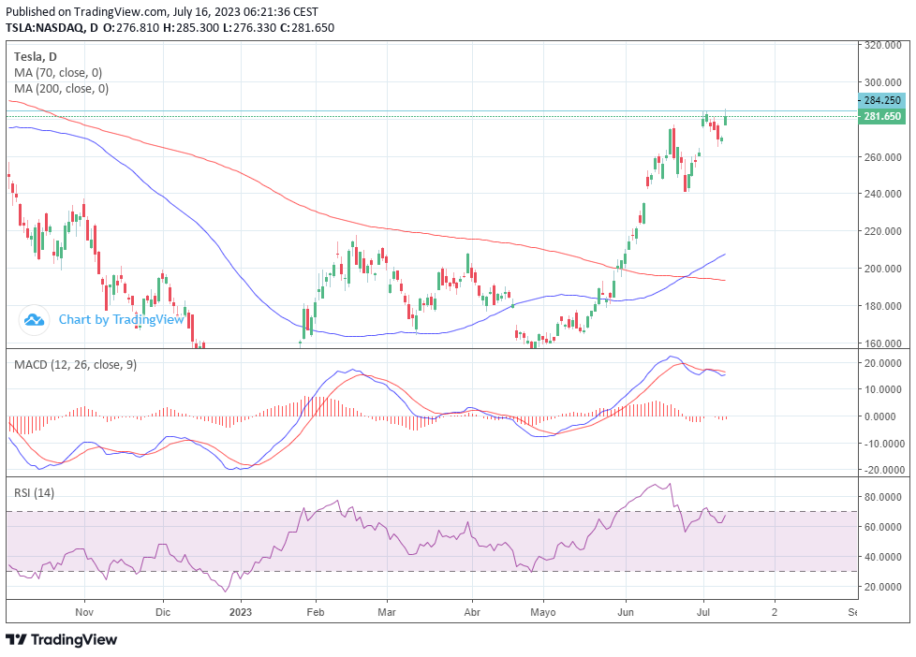Open the Chart by TradingView link
Image resolution: width=916 pixels, height=657 pixels.
121,319
